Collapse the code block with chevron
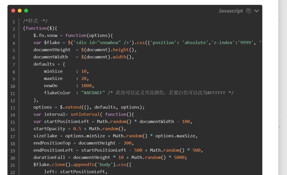Viewport: 287px width, 175px height. 257,11
